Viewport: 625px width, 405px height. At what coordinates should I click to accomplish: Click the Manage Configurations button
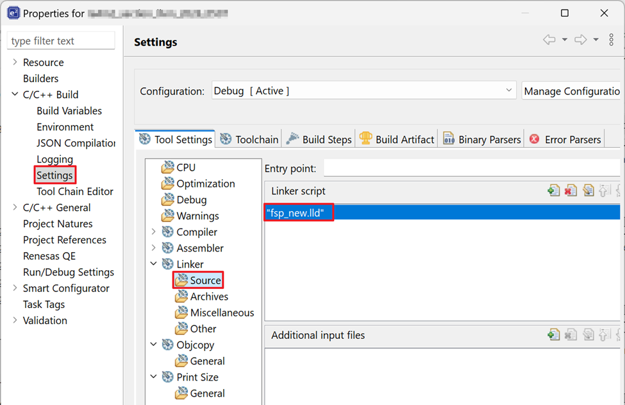pos(572,91)
